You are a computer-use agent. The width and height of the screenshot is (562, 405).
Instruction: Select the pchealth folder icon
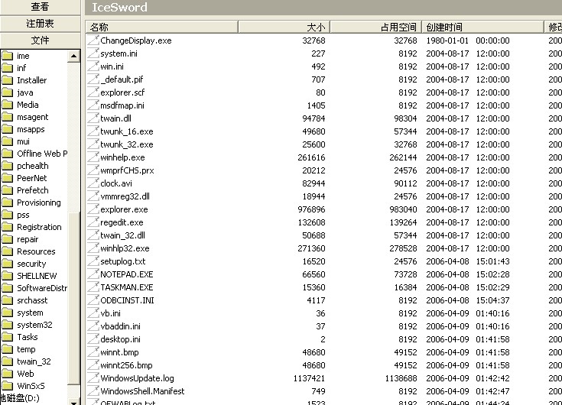click(x=7, y=166)
